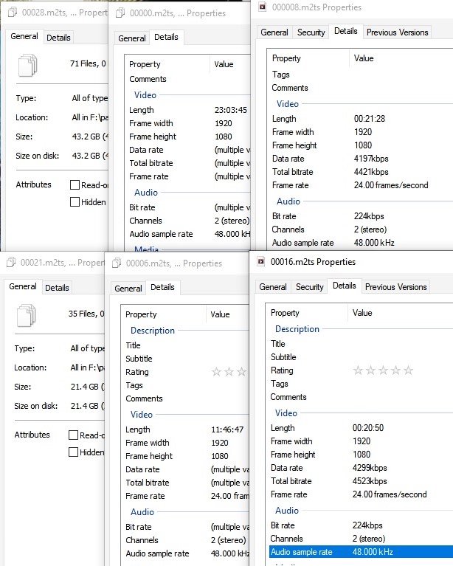Image resolution: width=453 pixels, height=566 pixels.
Task: Set first rating star in 00006.m2ts window
Action: click(x=217, y=372)
